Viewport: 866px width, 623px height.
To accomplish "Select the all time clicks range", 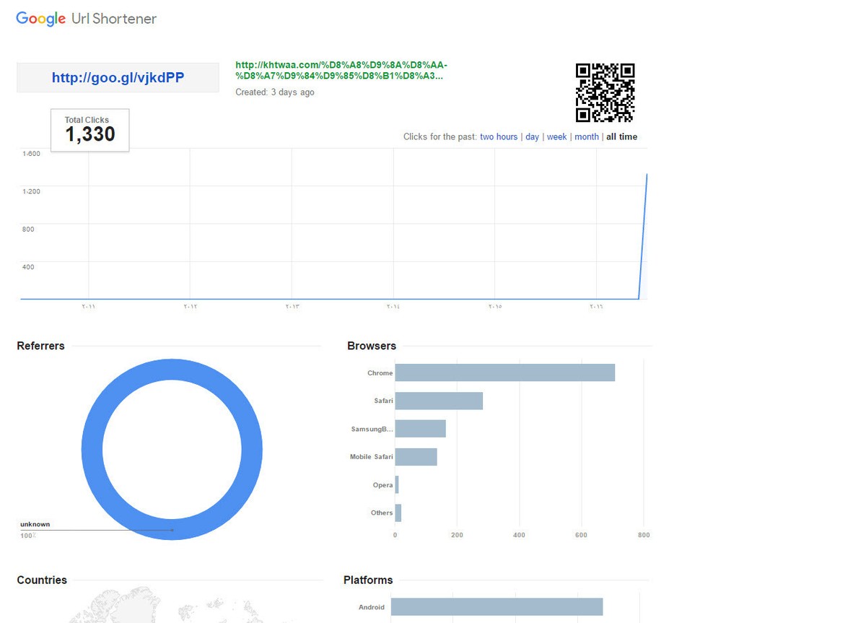I will [x=622, y=136].
